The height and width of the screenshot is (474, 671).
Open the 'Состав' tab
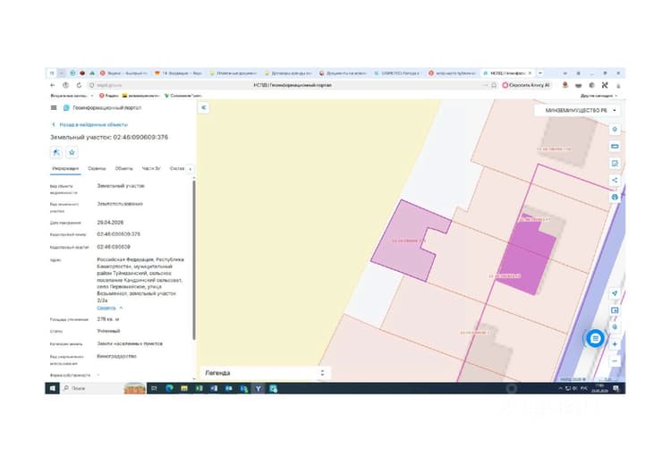177,168
